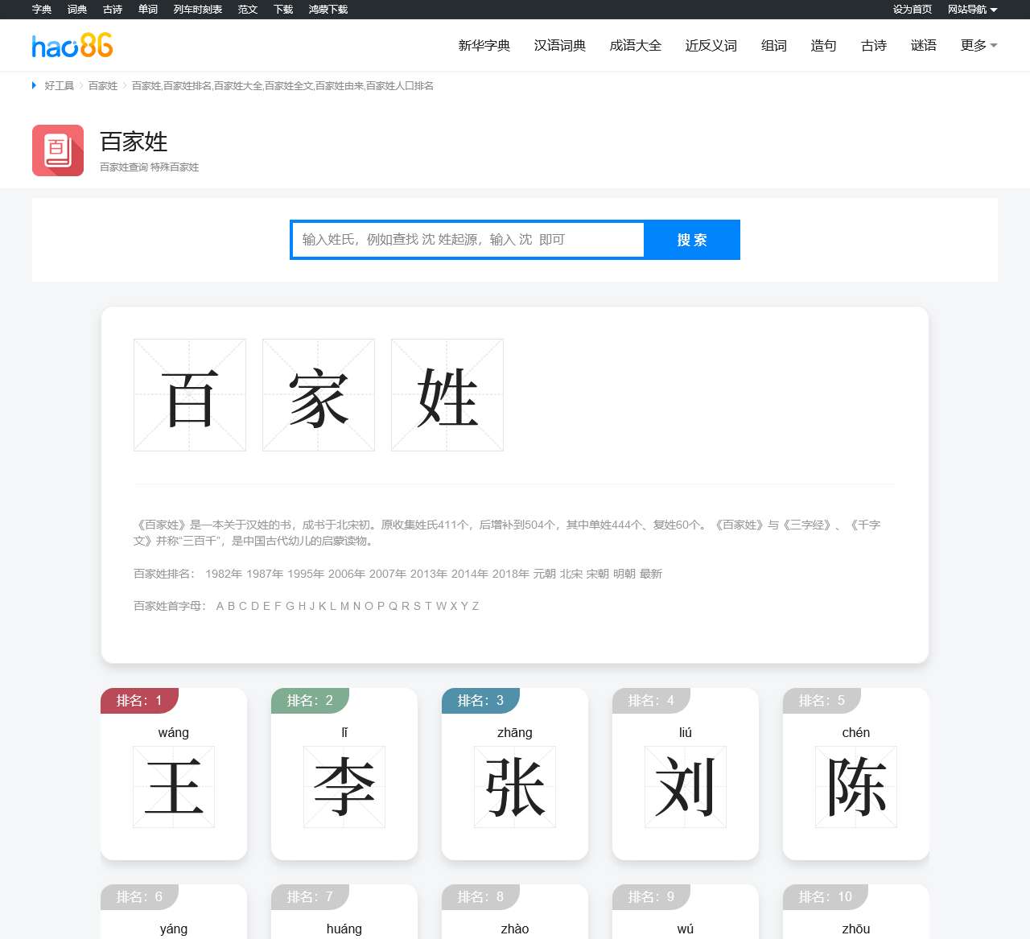The height and width of the screenshot is (939, 1030).
Task: Go to 成语大全 in the navigation bar
Action: coord(636,46)
